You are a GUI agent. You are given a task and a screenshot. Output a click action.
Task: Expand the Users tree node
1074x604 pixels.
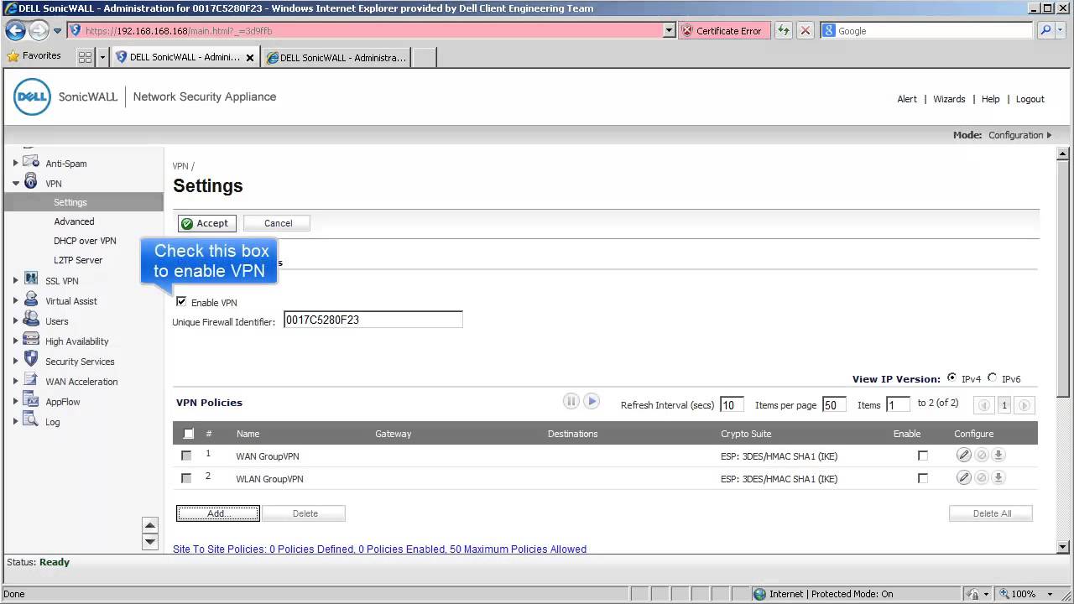coord(15,320)
